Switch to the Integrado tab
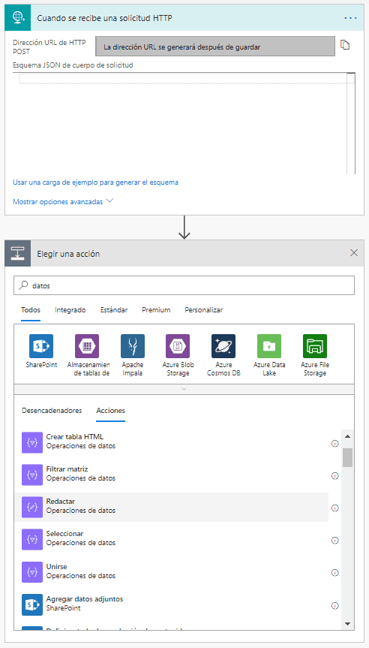Image resolution: width=369 pixels, height=648 pixels. (70, 310)
